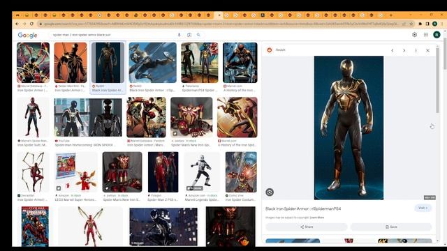This screenshot has height=251, width=447.
Task: Click the browser address bar URL
Action: coord(221,24)
